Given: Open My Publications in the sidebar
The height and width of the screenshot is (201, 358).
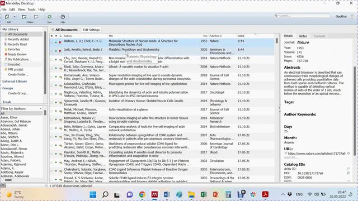Looking at the screenshot, I should (18, 59).
